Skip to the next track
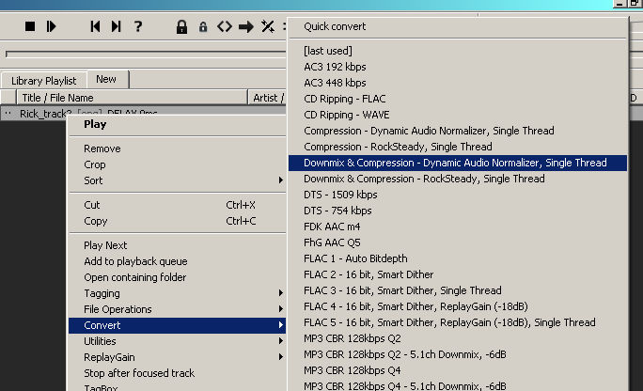Viewport: 643px width, 391px height. [x=116, y=26]
